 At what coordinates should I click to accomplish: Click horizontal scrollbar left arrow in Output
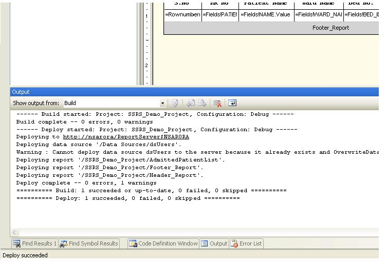14,232
